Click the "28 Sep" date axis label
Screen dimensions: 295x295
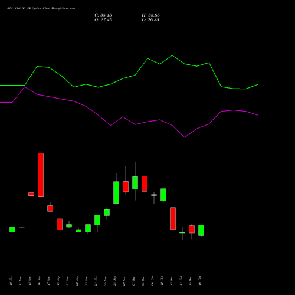pos(114,281)
